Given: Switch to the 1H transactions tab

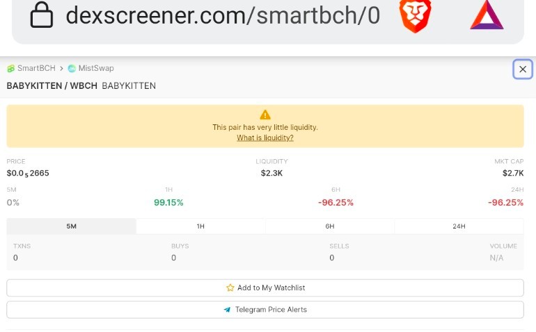Looking at the screenshot, I should point(200,226).
